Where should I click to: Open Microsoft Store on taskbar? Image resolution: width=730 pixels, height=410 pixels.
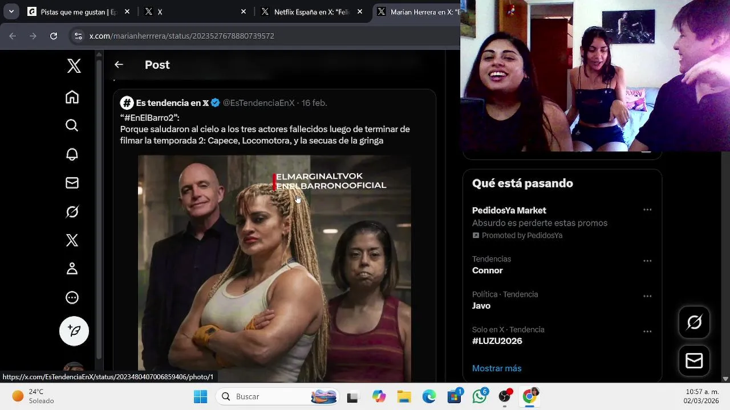455,396
